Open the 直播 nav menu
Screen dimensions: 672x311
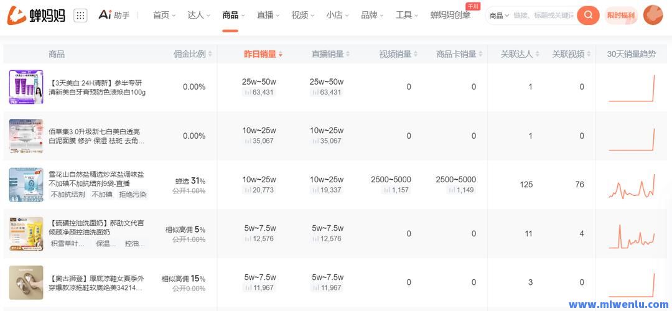[x=268, y=15]
